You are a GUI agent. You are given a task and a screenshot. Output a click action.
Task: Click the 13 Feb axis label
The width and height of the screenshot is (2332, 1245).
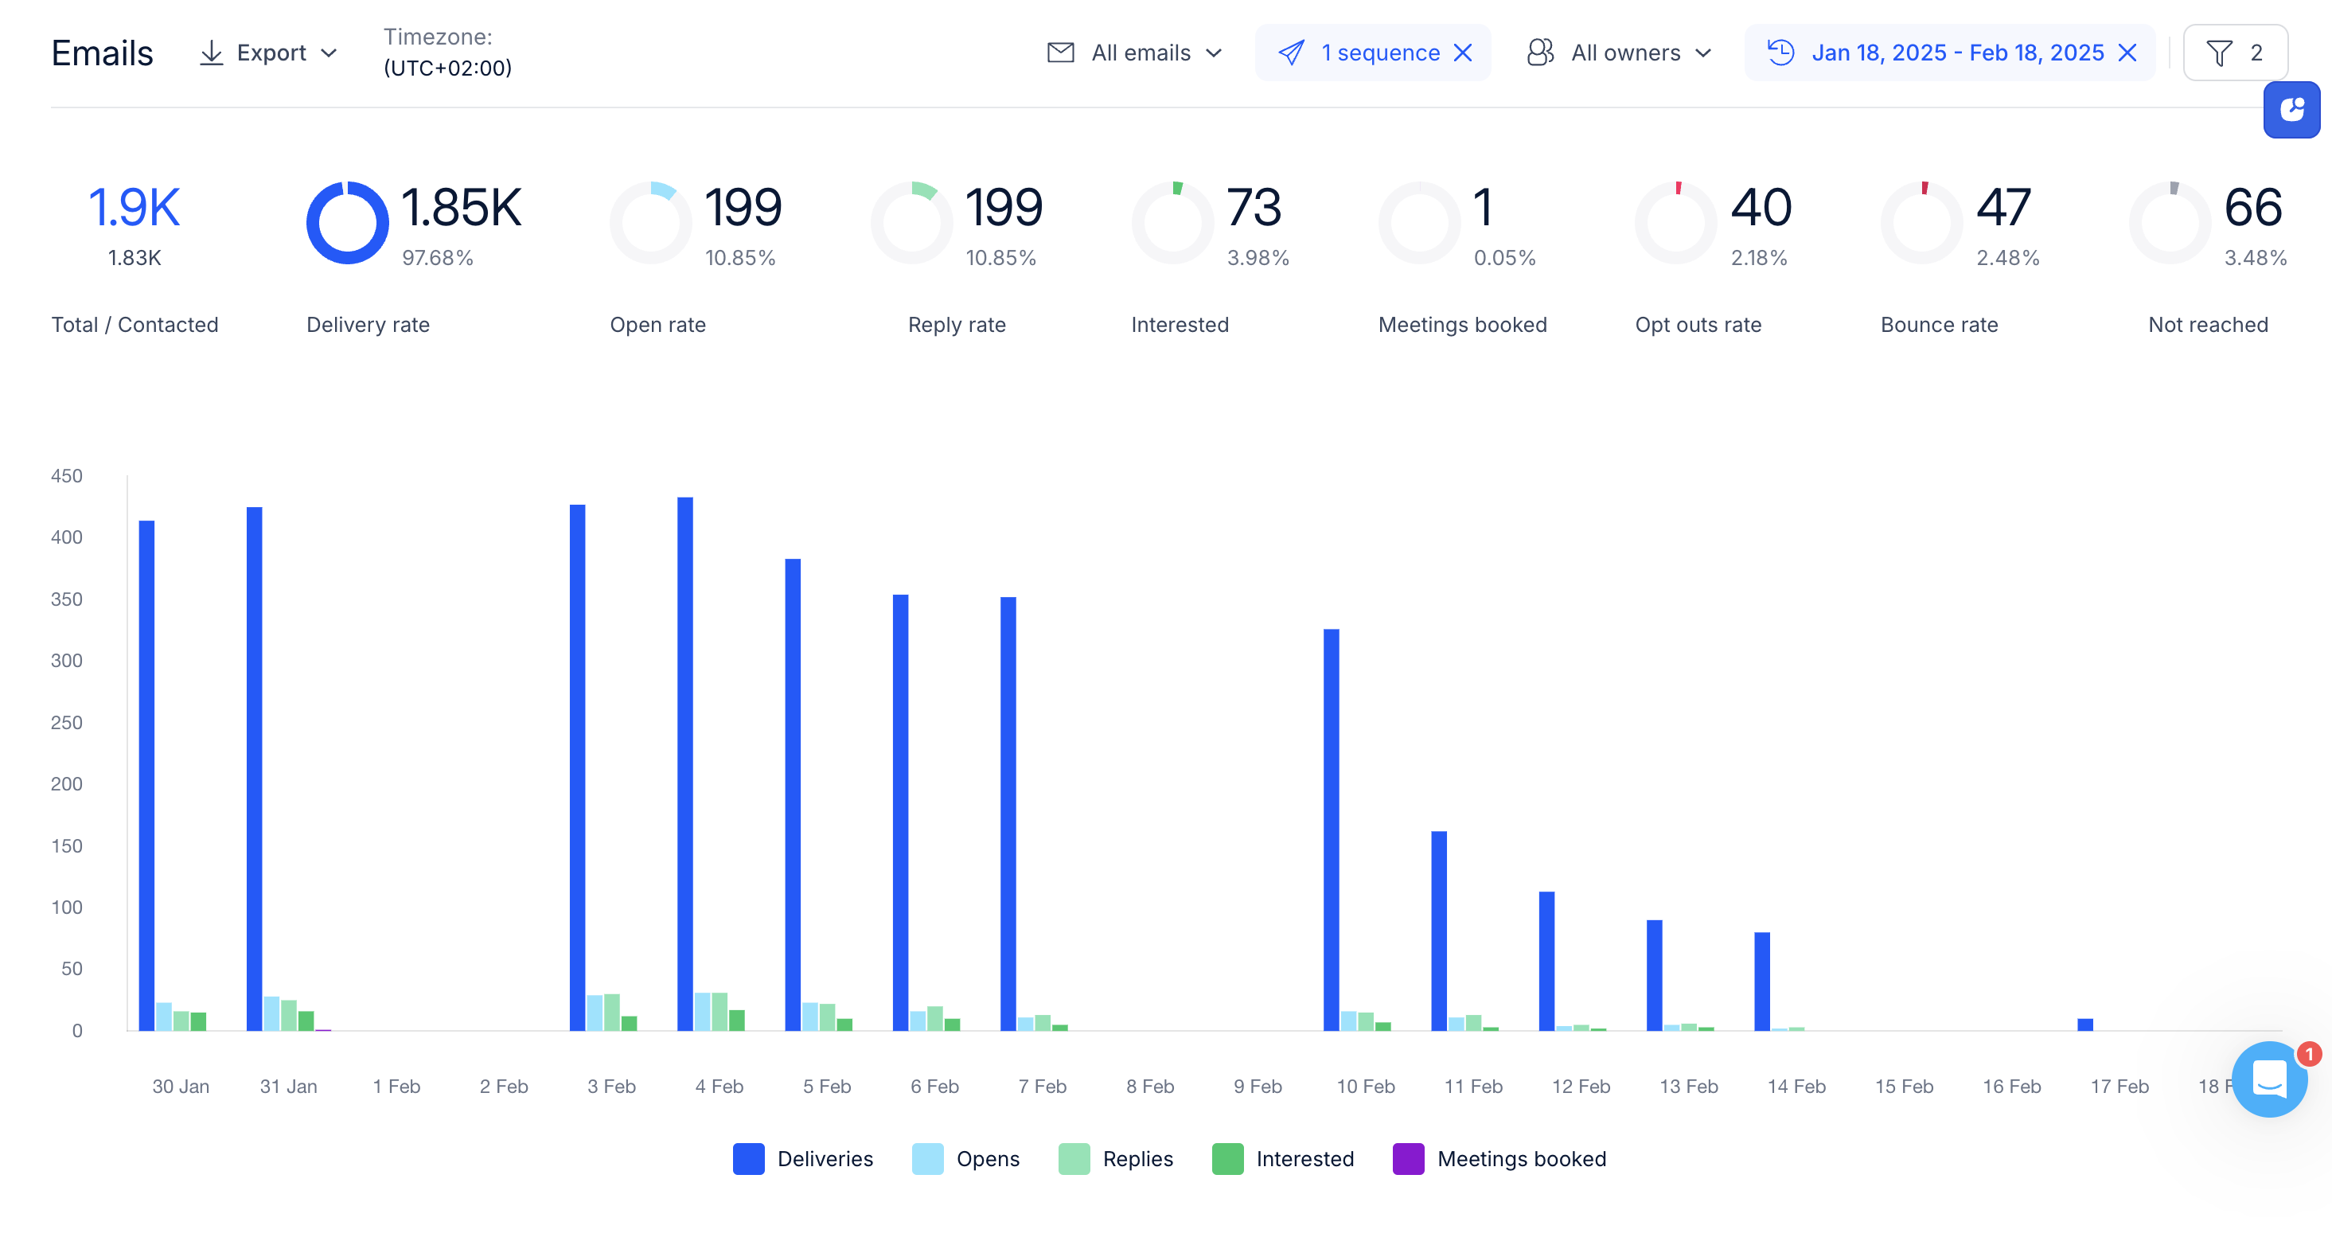point(1689,1087)
